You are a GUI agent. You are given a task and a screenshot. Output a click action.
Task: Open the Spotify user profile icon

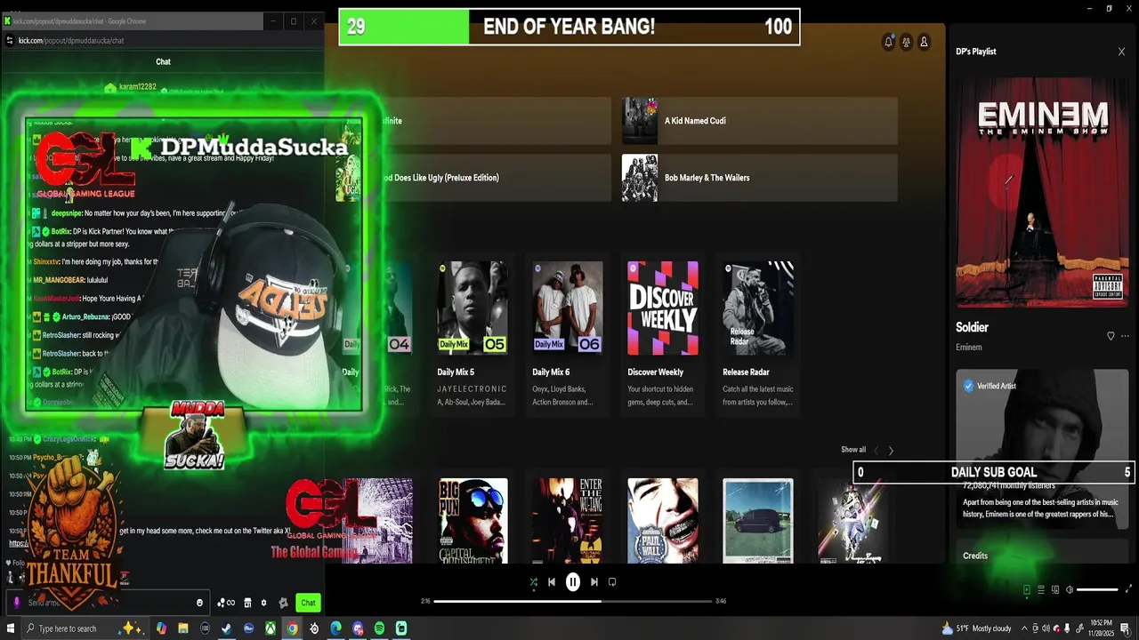point(924,42)
